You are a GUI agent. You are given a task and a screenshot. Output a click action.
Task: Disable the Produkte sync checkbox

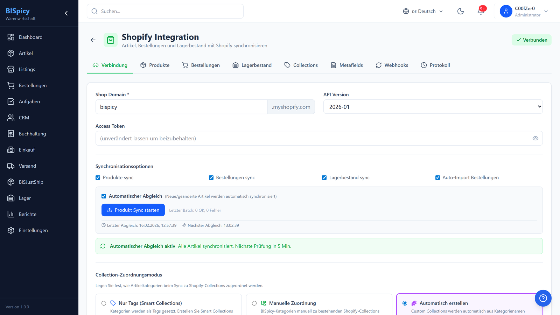tap(98, 177)
